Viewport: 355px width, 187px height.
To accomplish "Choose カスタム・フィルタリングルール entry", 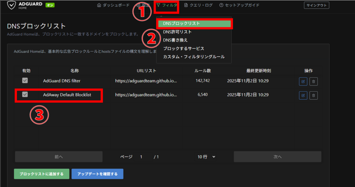I will coord(194,57).
